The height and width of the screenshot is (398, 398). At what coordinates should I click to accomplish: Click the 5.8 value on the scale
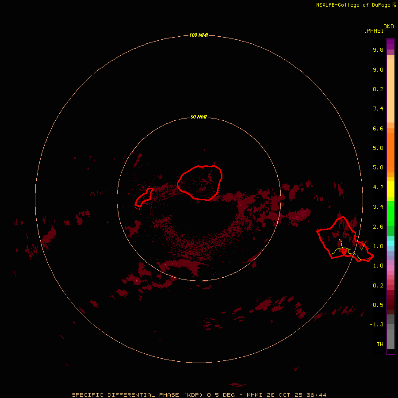[x=378, y=148]
